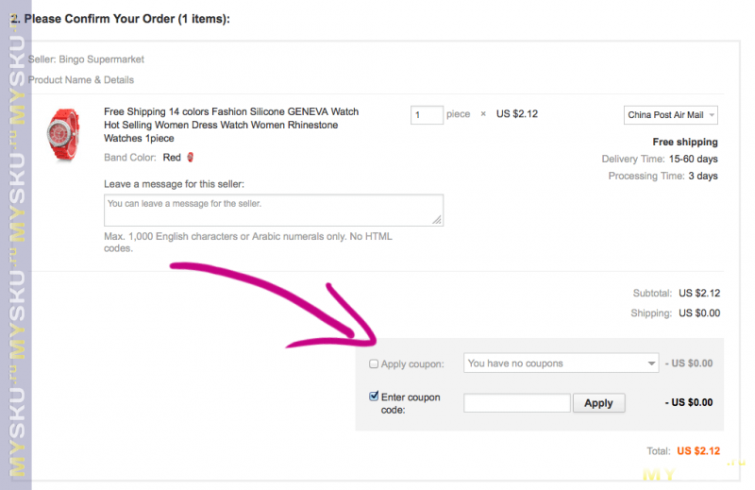Click the message box resize handle
Image resolution: width=755 pixels, height=490 pixels.
click(437, 219)
